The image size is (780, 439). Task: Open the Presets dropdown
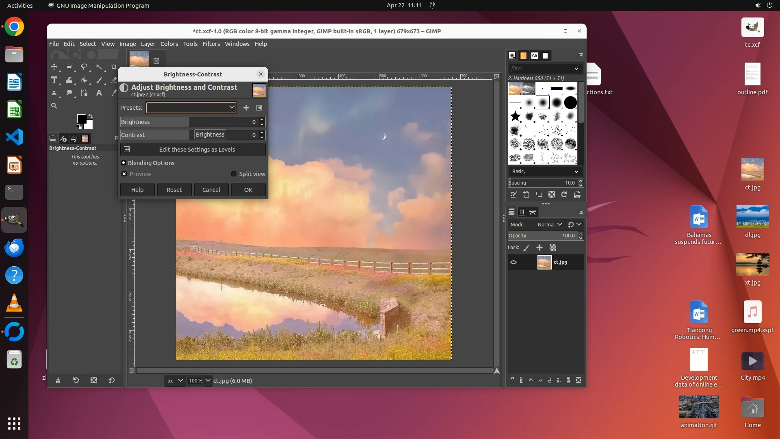pyautogui.click(x=191, y=108)
